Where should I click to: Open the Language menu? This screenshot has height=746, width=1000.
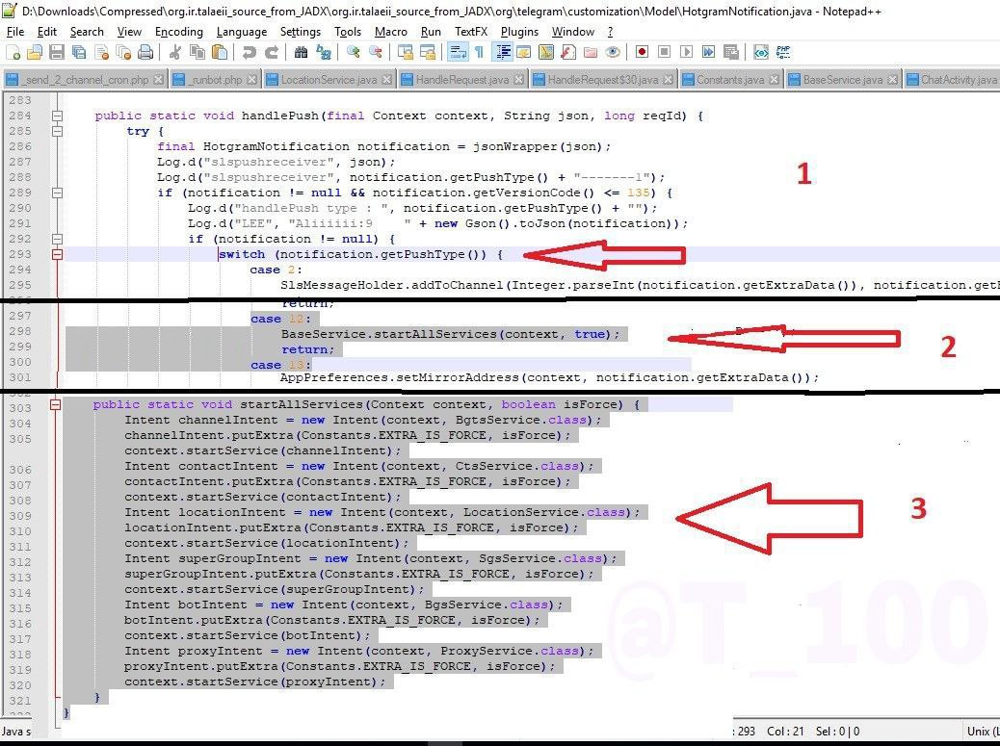click(242, 31)
